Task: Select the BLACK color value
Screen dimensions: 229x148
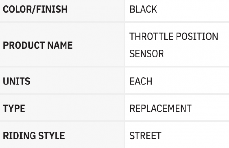Action: 143,10
